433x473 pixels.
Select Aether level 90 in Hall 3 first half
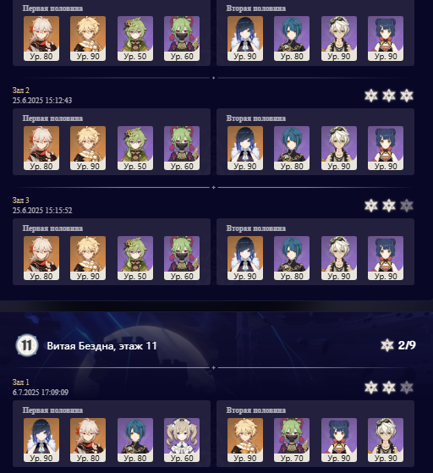click(x=88, y=258)
